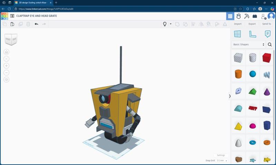Pick the gray Paraboloid shape
This screenshot has width=276, height=165.
pos(238,143)
